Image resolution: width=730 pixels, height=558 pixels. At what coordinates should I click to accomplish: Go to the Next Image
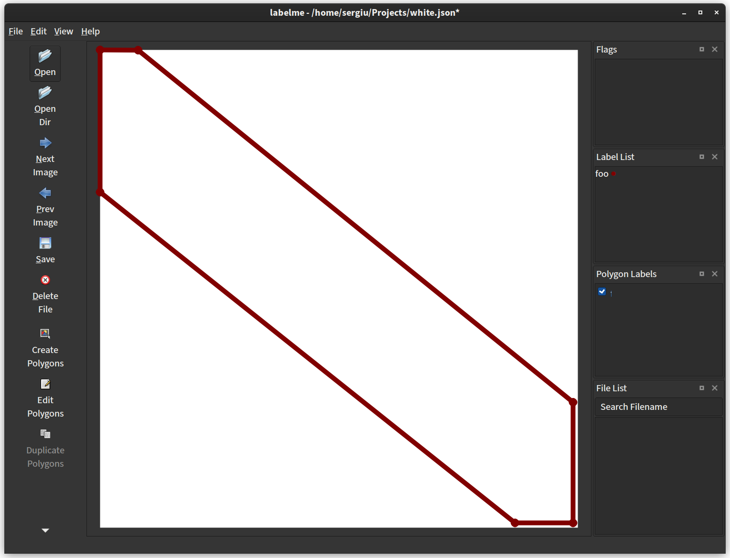[44, 155]
